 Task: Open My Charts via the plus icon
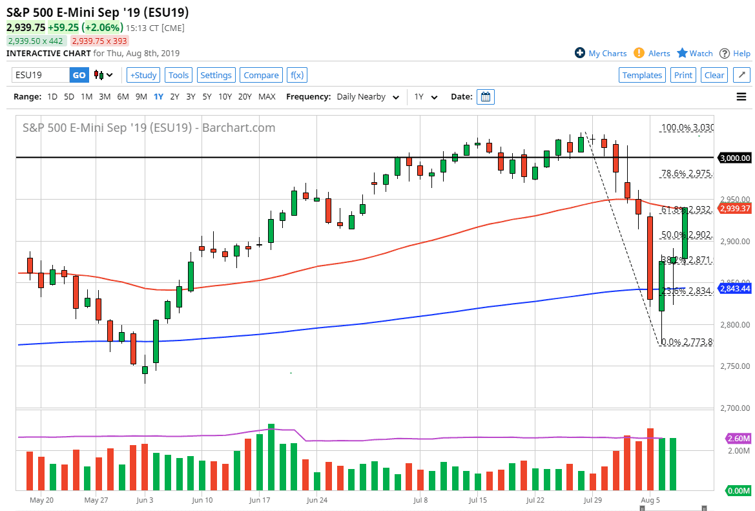click(x=581, y=53)
